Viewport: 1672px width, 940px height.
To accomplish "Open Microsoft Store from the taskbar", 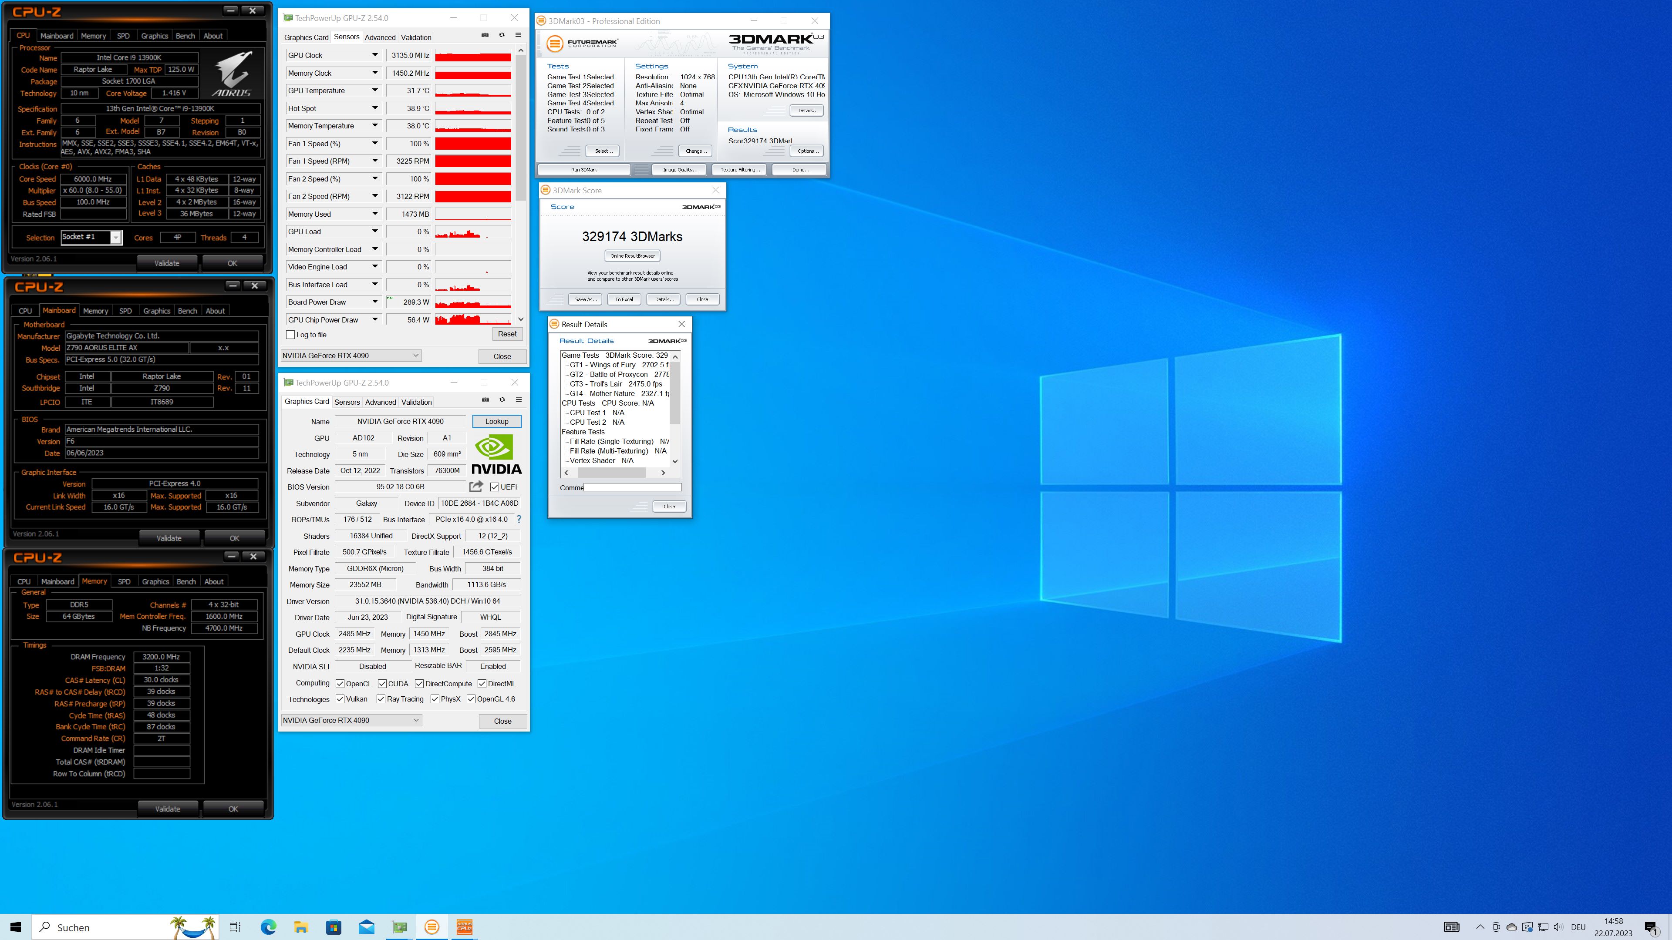I will click(x=334, y=927).
